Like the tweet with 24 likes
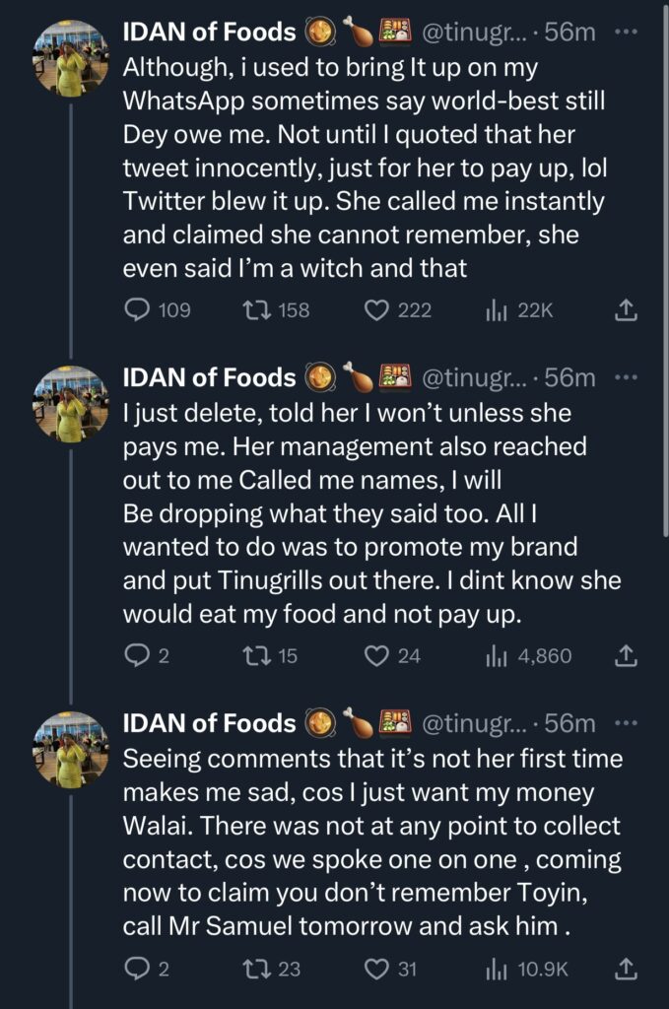 pyautogui.click(x=375, y=655)
